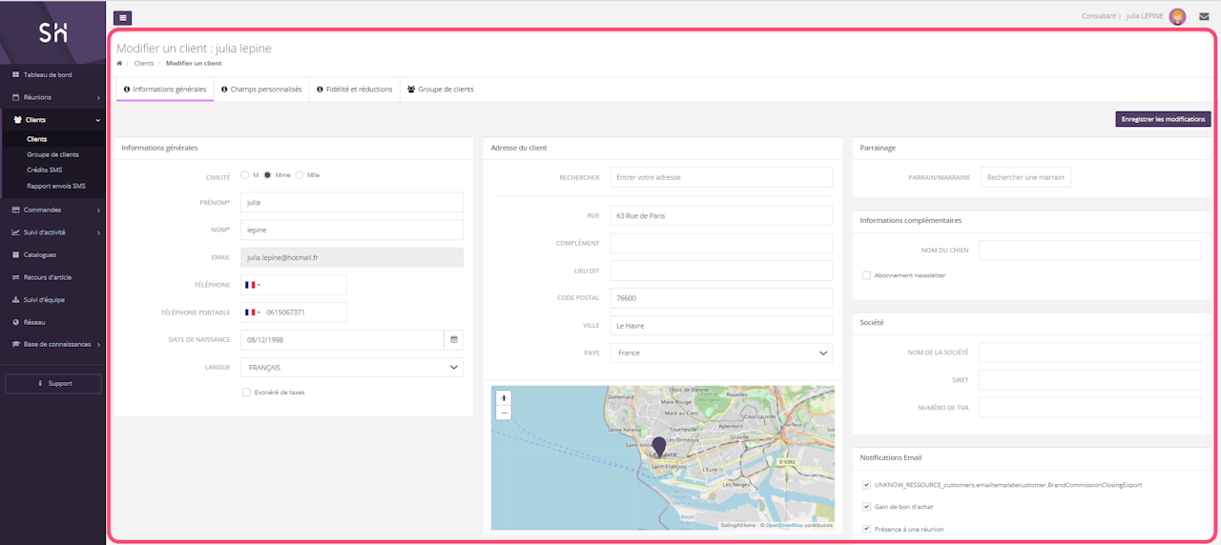Uncheck Gain de bon d'achat notification

tap(866, 507)
